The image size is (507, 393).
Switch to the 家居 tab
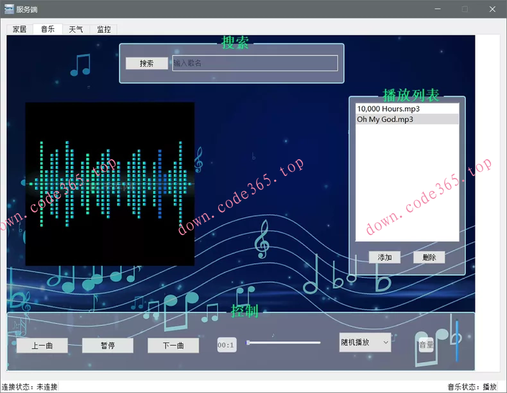click(x=19, y=30)
